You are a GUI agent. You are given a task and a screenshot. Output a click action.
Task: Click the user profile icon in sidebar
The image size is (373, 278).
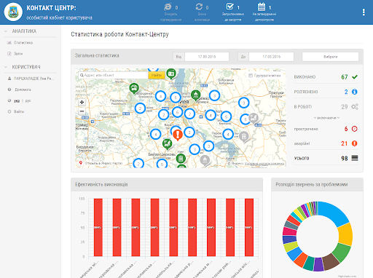coord(9,79)
